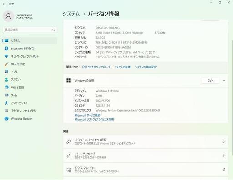Viewport: 233px width, 180px height.
Task: Select the 64 ビット system type value
Action: [x=125, y=52]
